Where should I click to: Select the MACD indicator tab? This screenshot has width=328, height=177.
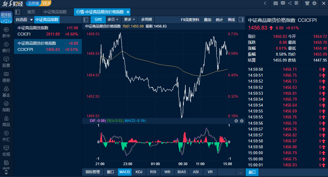125,172
